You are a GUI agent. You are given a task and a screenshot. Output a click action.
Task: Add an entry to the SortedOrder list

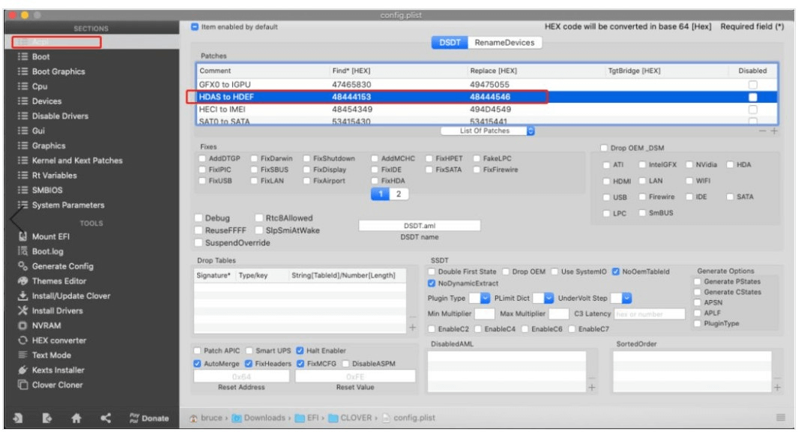click(776, 388)
